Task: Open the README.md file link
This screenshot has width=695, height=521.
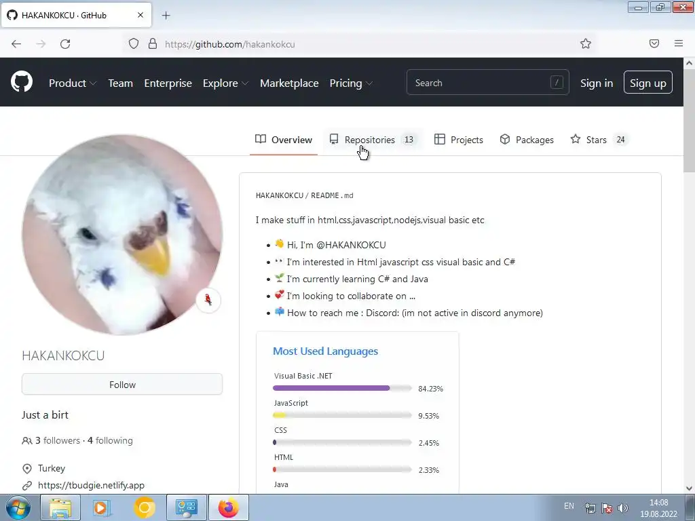Action: (x=332, y=195)
